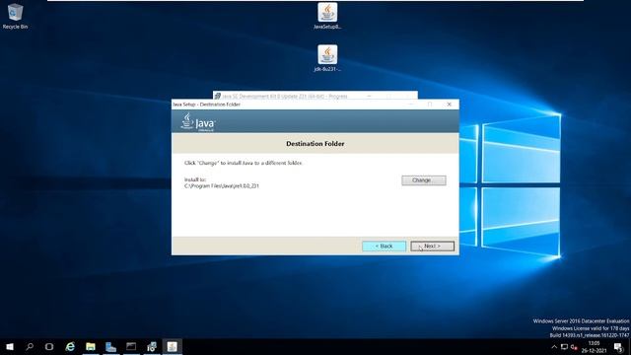631x355 pixels.
Task: Select the JavaSetup8 installer desktop icon
Action: click(327, 16)
